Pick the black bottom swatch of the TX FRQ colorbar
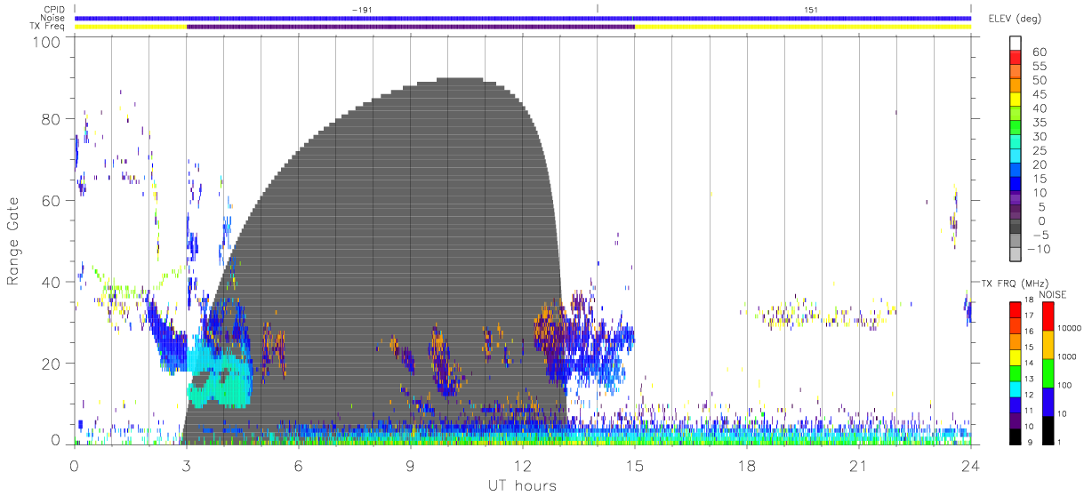Viewport: 1092px width, 504px height. (1016, 435)
